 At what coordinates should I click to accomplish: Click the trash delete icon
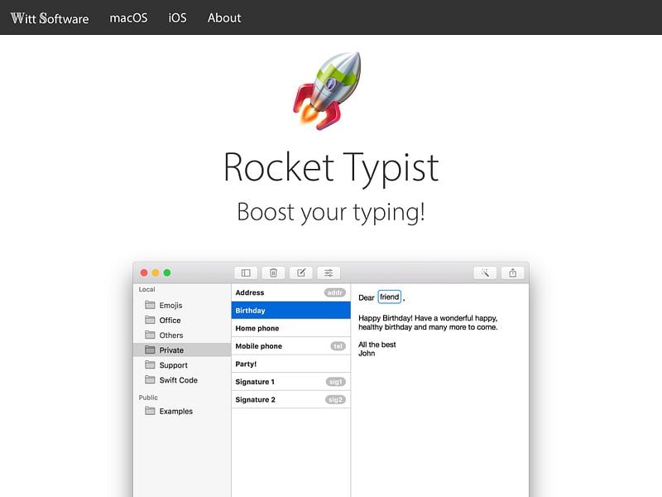[x=273, y=273]
